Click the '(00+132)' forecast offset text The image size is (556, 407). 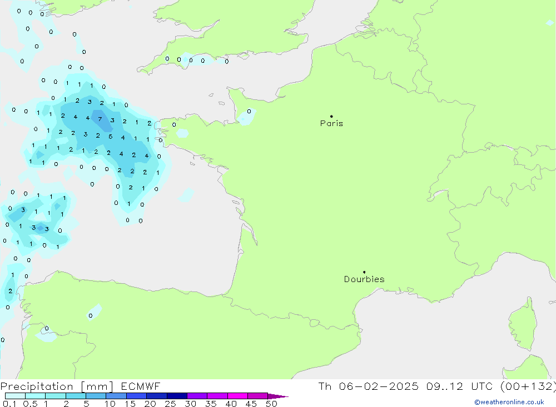pos(528,386)
